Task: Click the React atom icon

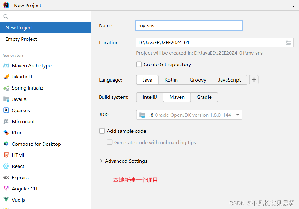Action: coord(6,166)
